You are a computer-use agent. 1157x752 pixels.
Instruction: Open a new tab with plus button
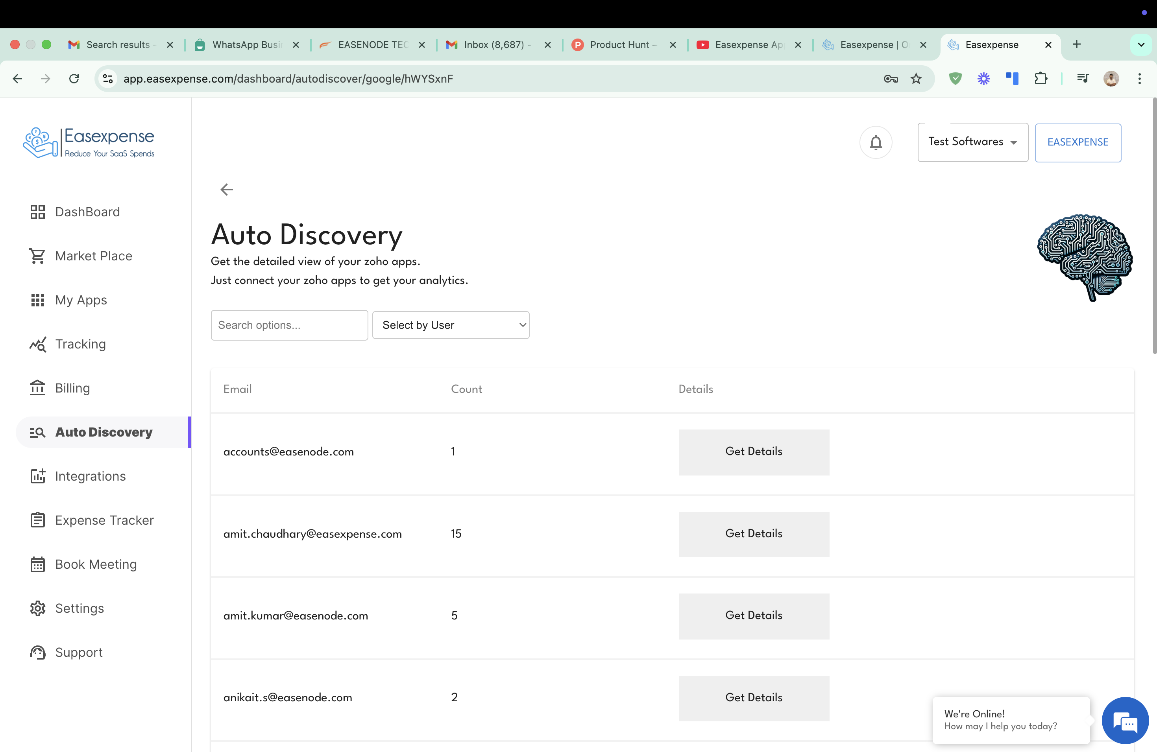click(x=1077, y=45)
